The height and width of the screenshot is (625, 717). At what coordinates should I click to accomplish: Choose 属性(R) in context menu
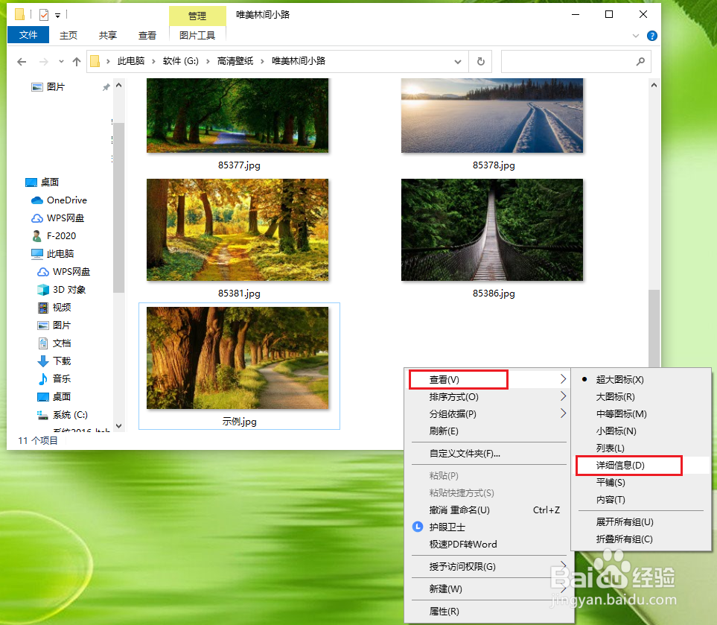[489, 612]
